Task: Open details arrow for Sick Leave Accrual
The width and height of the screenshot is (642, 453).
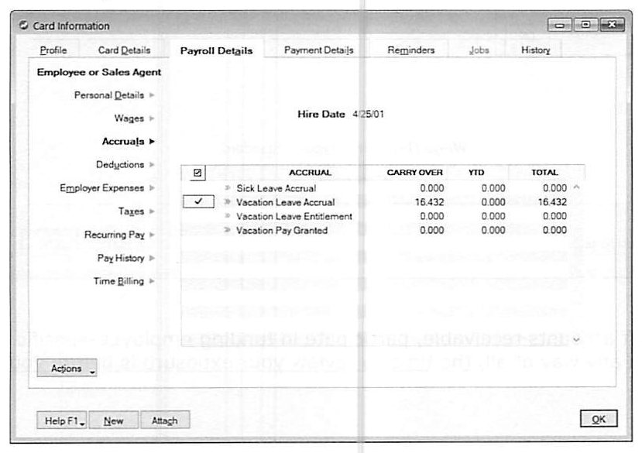Action: pos(228,188)
